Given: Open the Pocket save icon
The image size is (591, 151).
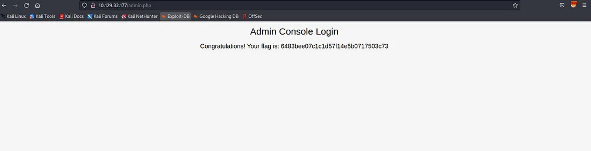Looking at the screenshot, I should click(x=562, y=6).
